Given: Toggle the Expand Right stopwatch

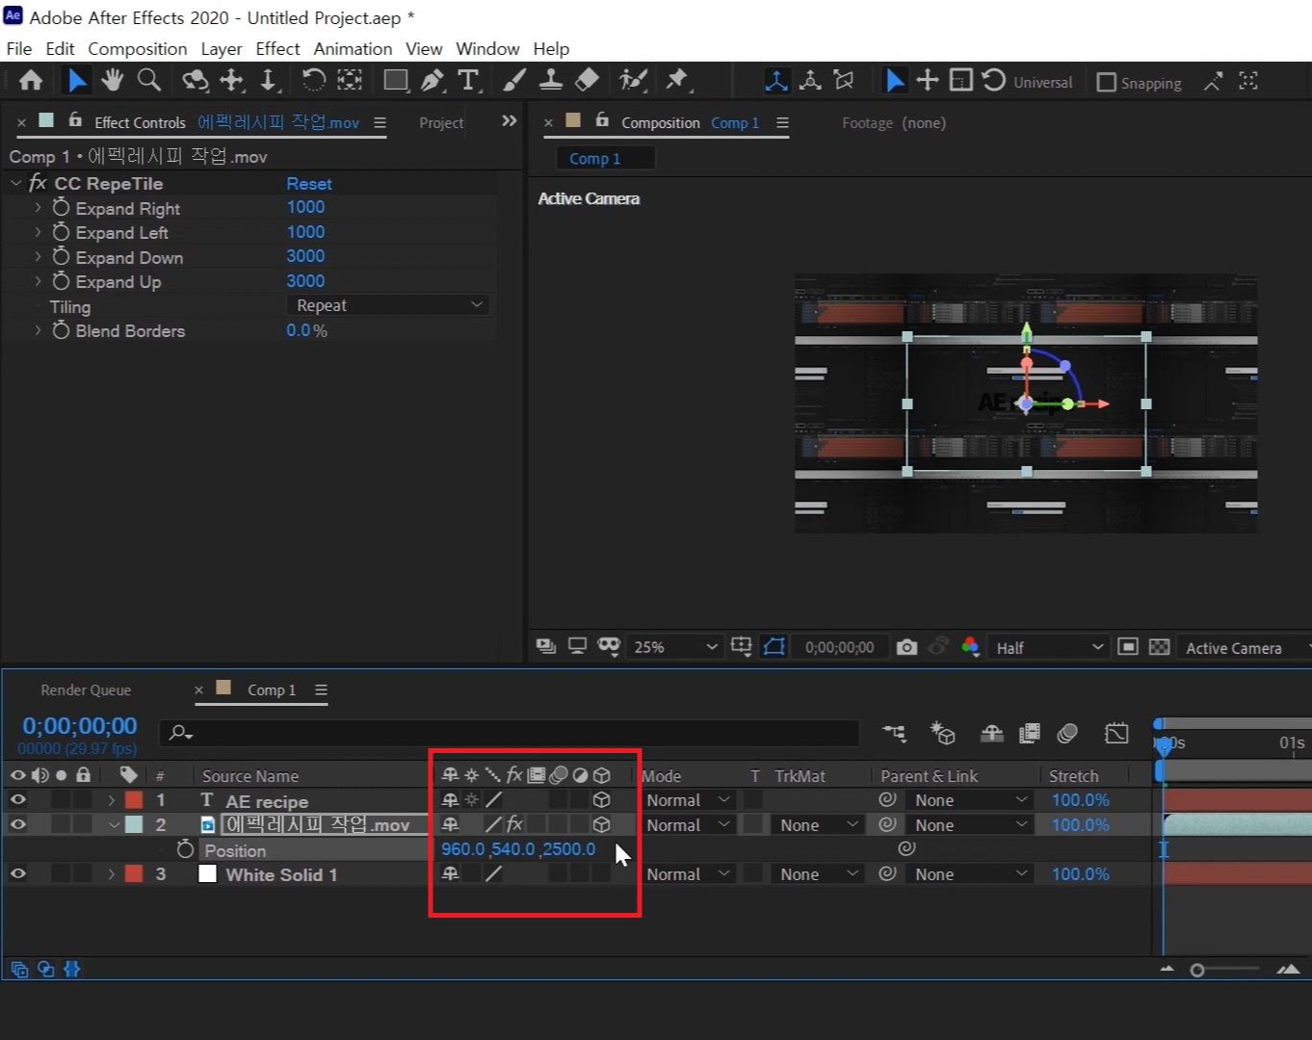Looking at the screenshot, I should [62, 208].
